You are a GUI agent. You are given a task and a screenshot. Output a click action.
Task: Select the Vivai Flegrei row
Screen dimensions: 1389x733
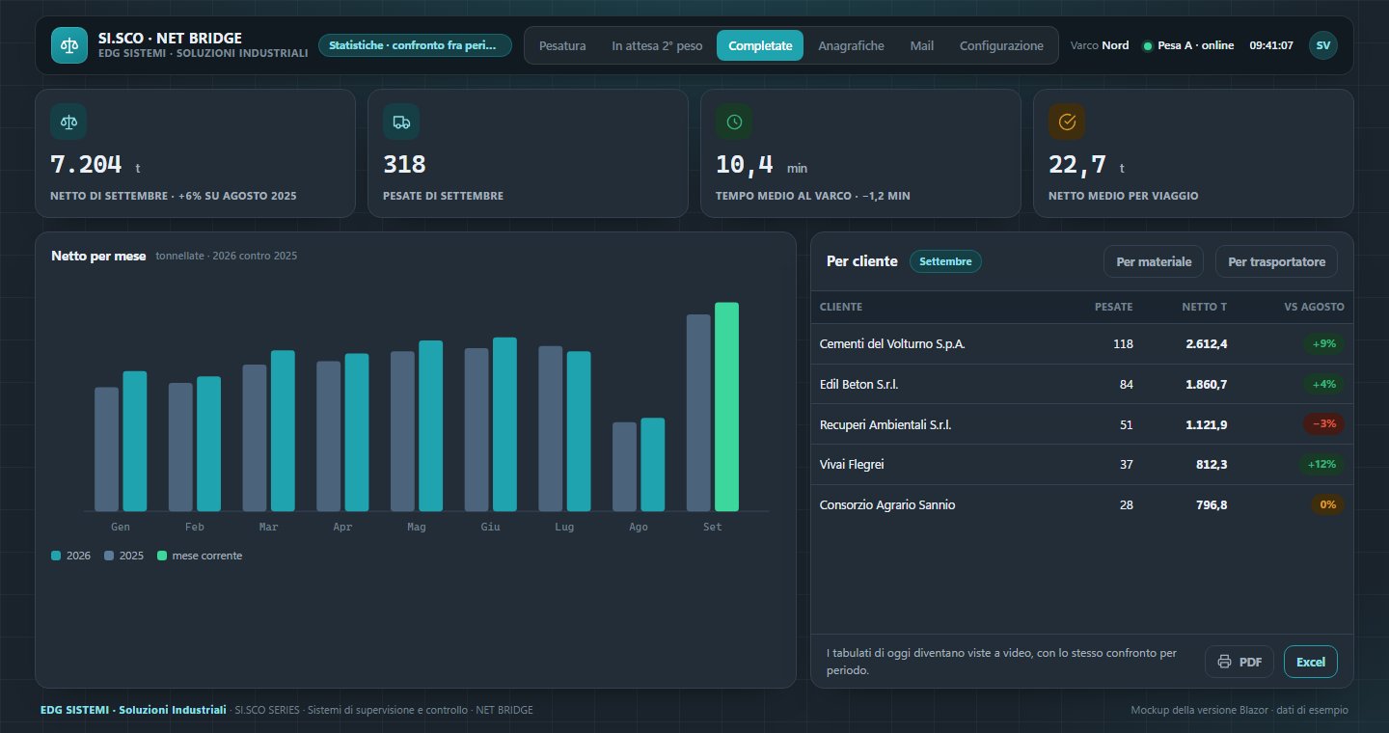1081,465
